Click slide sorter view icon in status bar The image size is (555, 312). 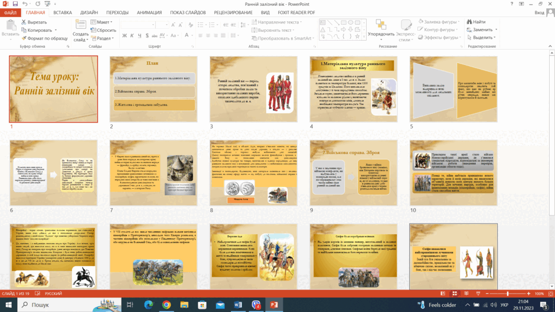[x=455, y=294]
